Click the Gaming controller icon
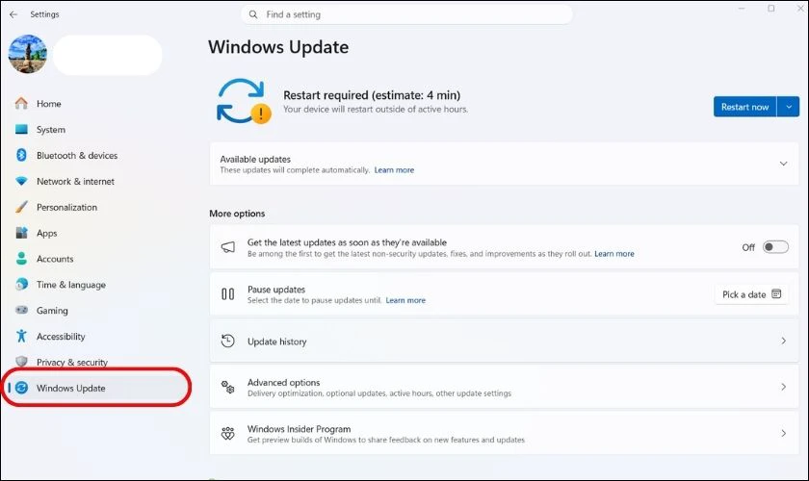The width and height of the screenshot is (809, 481). click(21, 311)
